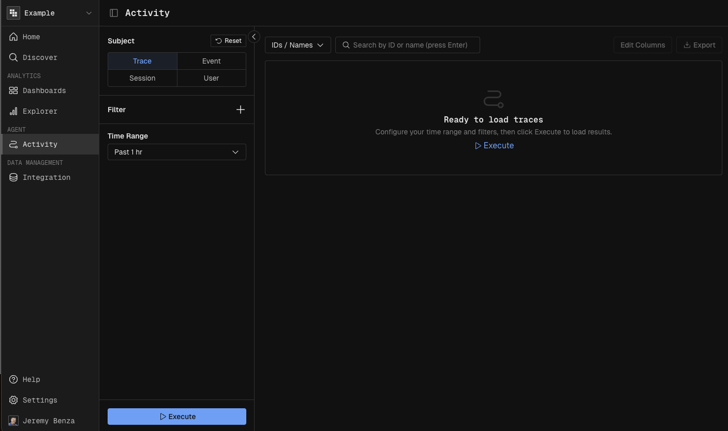This screenshot has width=728, height=431.
Task: Click the Integration database icon
Action: coord(13,177)
